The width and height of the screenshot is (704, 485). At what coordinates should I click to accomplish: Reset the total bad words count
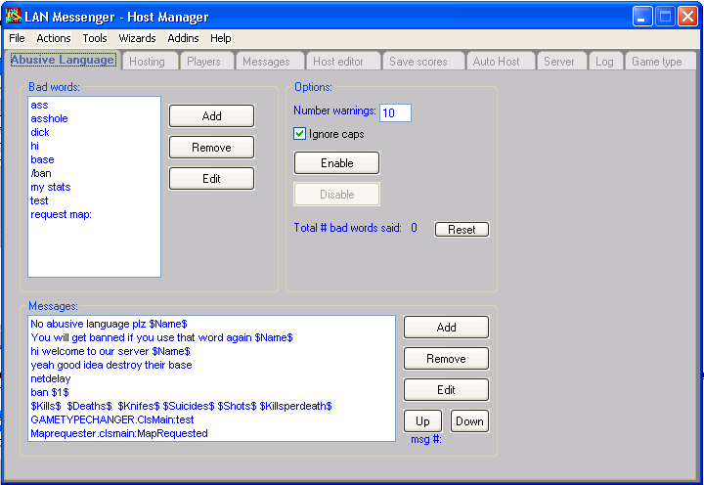(x=462, y=230)
